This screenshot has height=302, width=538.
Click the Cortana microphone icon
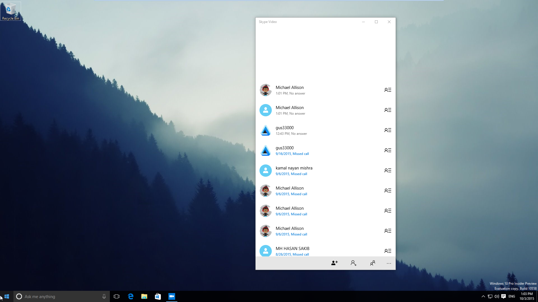coord(104,296)
